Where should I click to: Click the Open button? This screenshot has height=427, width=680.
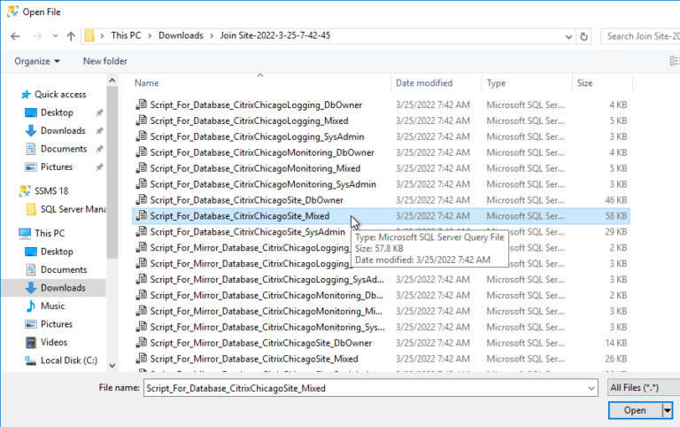point(635,410)
